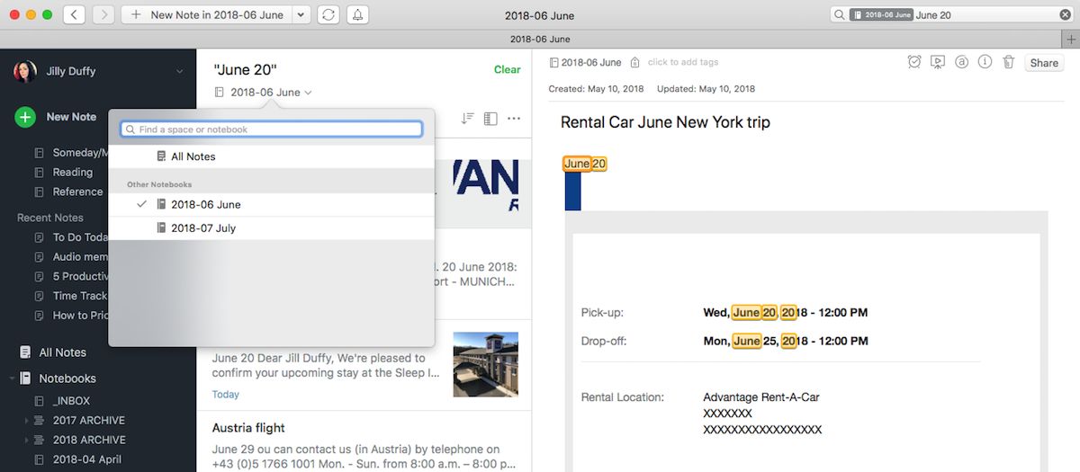Image resolution: width=1080 pixels, height=472 pixels.
Task: Choose All Notes in the notebook popup
Action: (x=271, y=156)
